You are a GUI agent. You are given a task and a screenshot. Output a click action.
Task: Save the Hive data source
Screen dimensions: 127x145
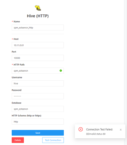38,133
